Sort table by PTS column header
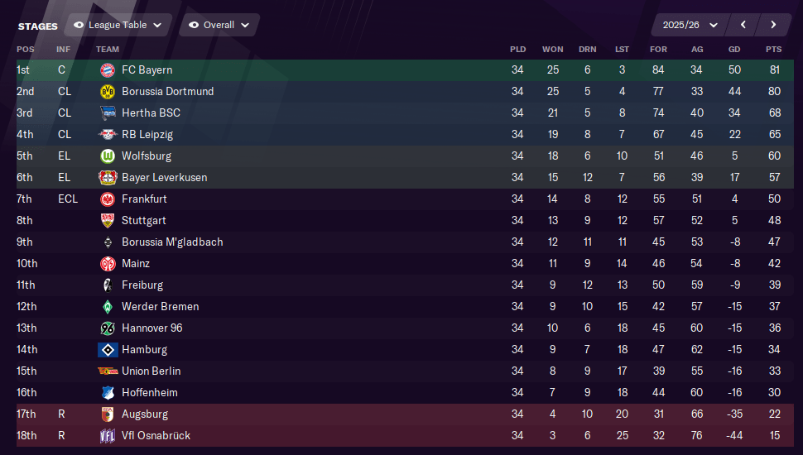Image resolution: width=803 pixels, height=455 pixels. tap(774, 50)
